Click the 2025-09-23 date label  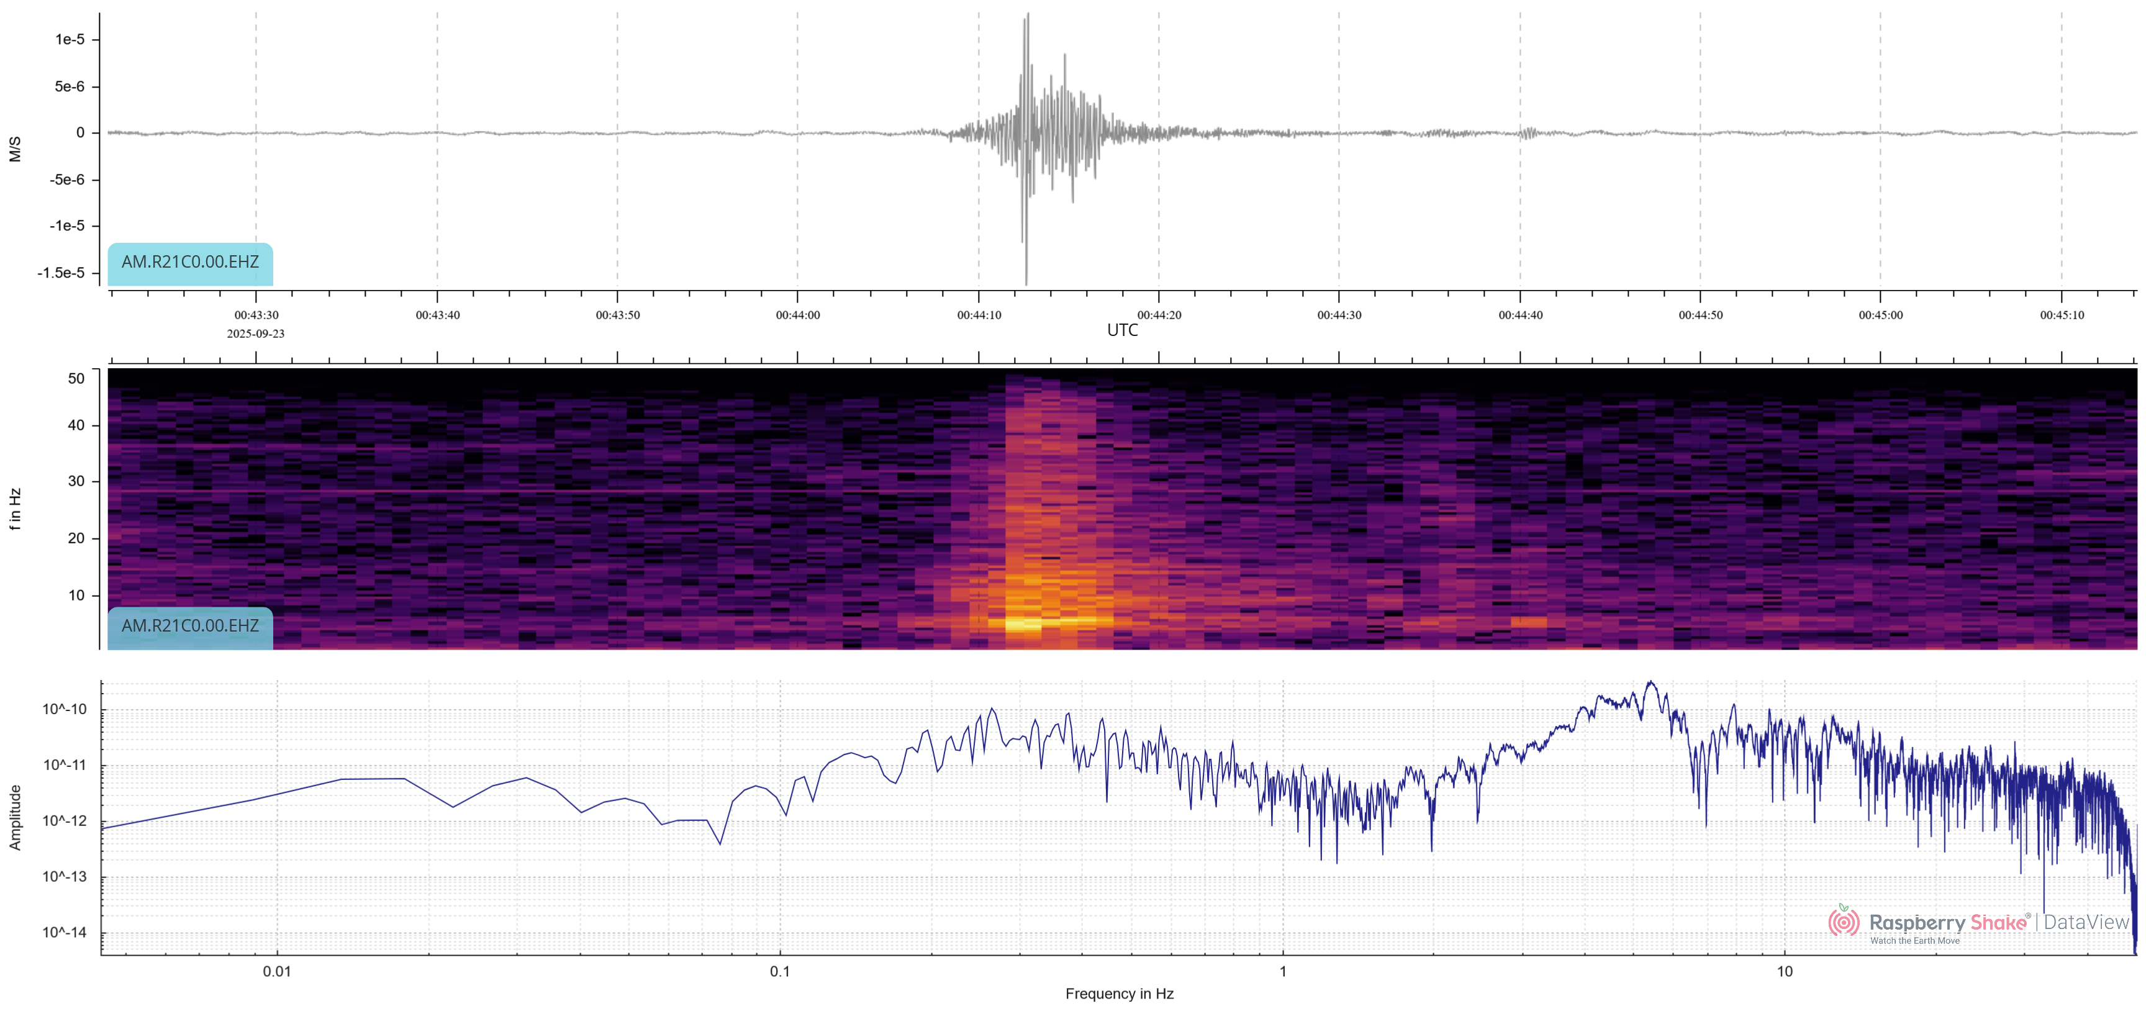click(x=255, y=333)
